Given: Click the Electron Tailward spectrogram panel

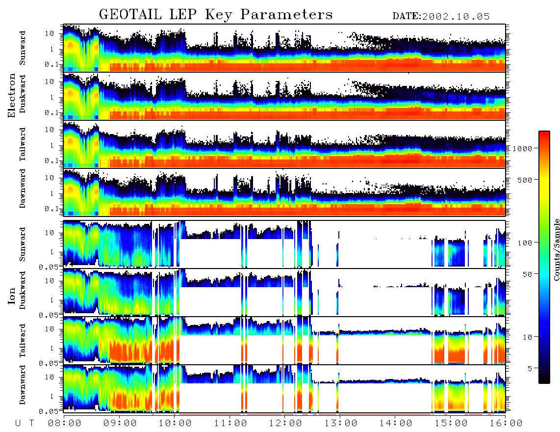Looking at the screenshot, I should (x=284, y=144).
